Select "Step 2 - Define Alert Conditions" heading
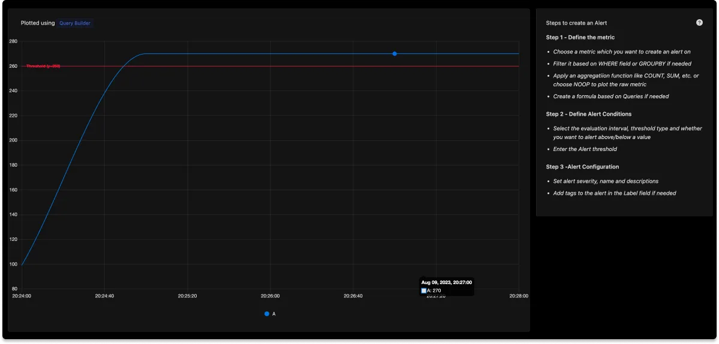The width and height of the screenshot is (719, 344). point(589,114)
